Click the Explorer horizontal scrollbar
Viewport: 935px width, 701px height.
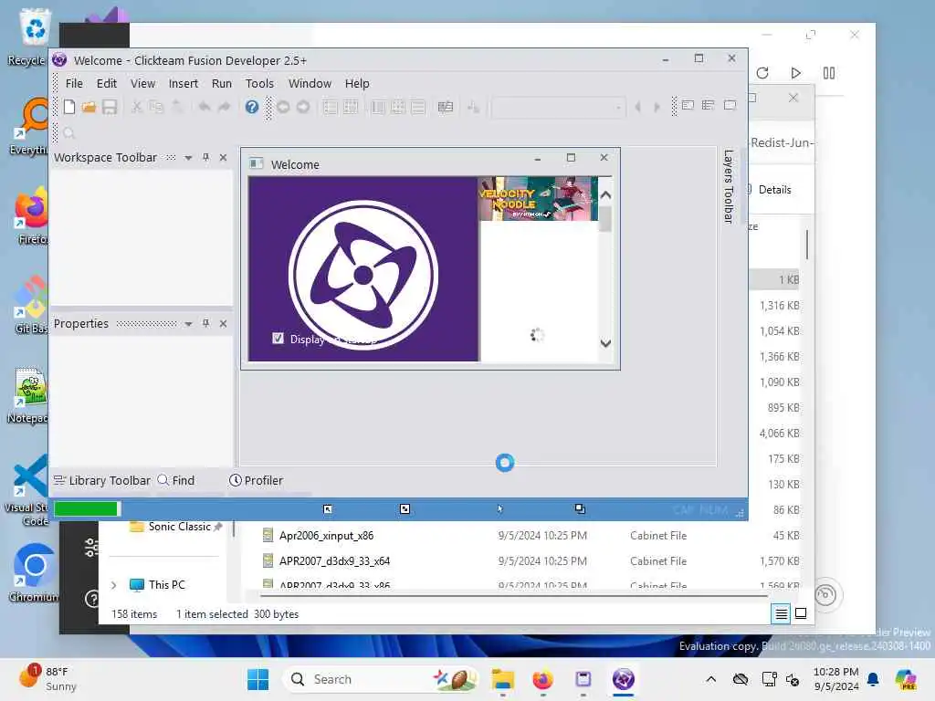click(x=514, y=595)
